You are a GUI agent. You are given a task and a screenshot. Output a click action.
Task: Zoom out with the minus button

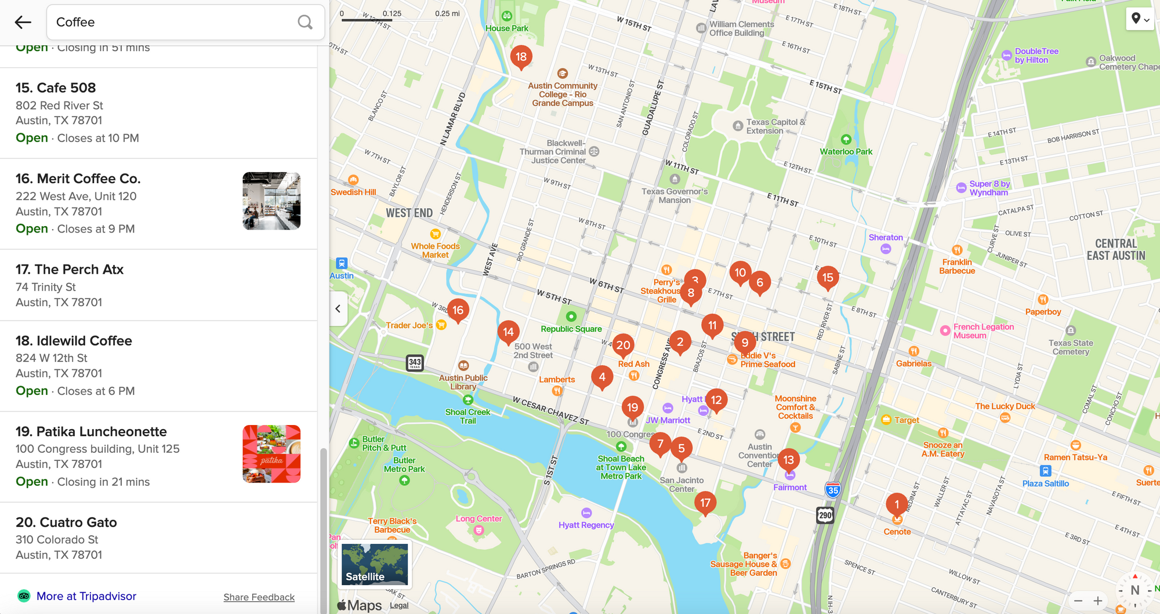coord(1078,601)
